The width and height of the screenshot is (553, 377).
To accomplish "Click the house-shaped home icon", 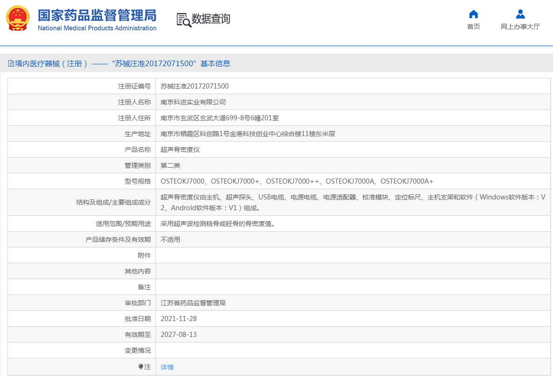I will click(473, 14).
